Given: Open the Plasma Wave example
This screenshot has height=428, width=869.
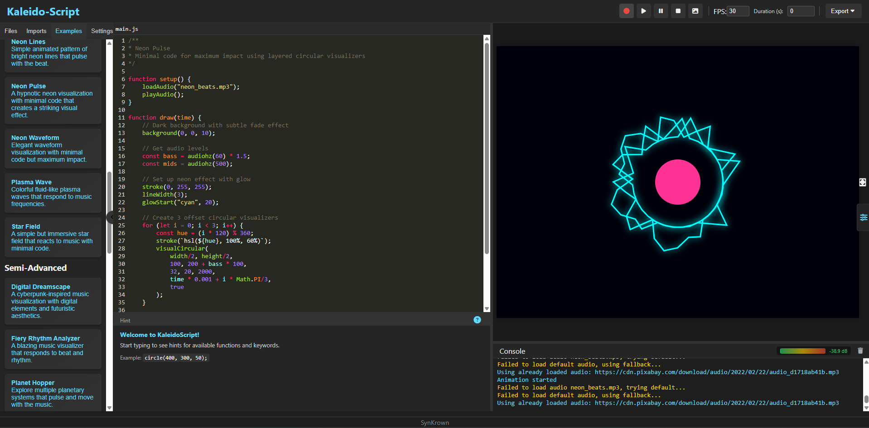Looking at the screenshot, I should [x=53, y=193].
